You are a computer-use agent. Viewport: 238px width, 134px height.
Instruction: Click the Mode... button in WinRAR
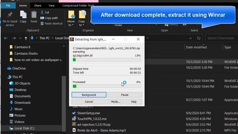116,102
